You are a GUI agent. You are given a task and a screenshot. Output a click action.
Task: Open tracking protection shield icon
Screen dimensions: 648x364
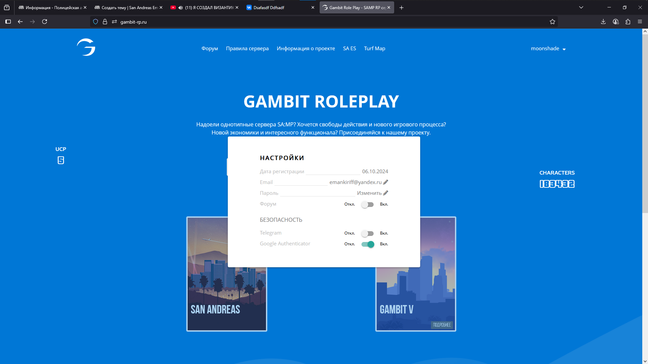(96, 22)
